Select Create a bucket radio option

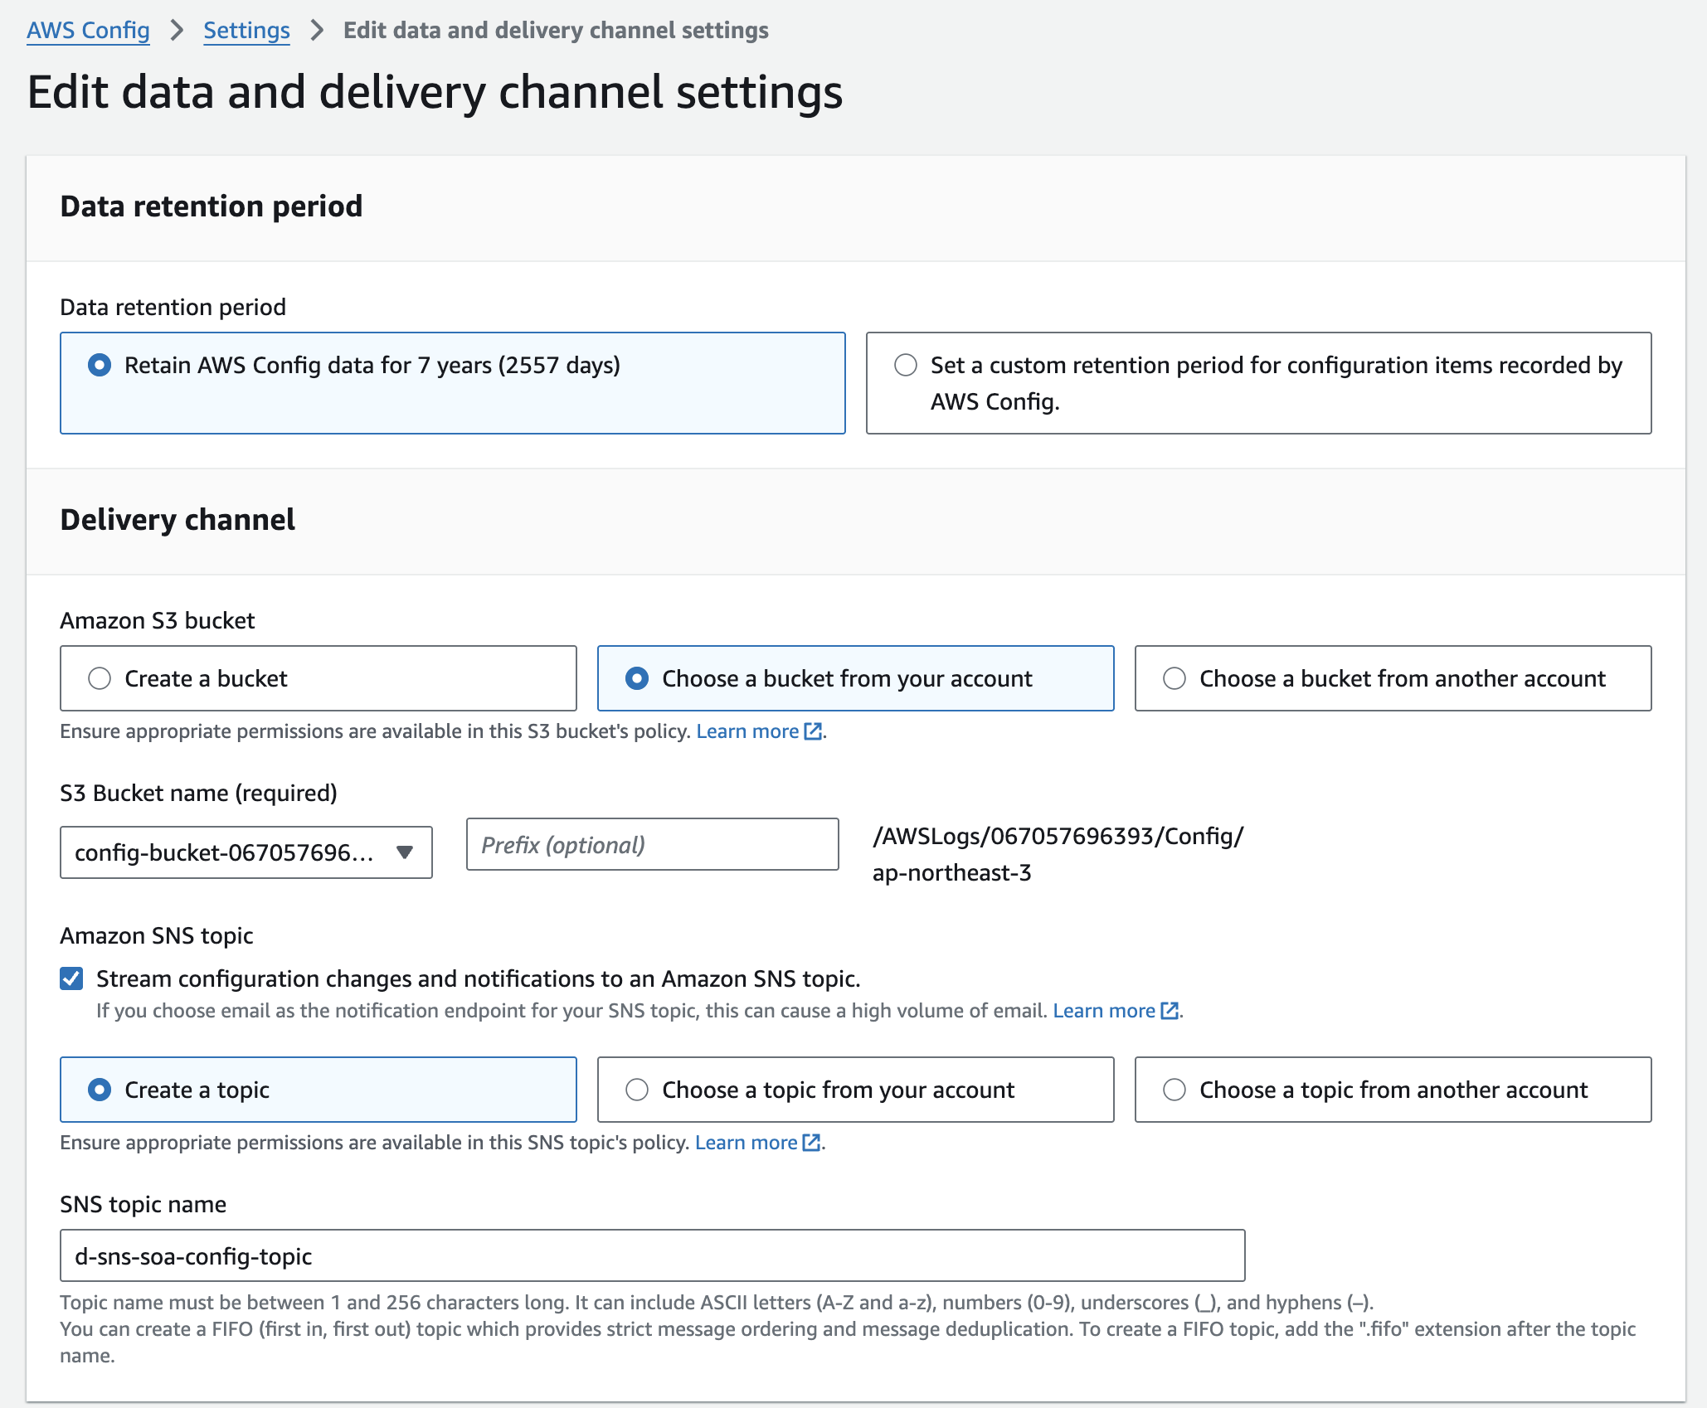tap(100, 678)
